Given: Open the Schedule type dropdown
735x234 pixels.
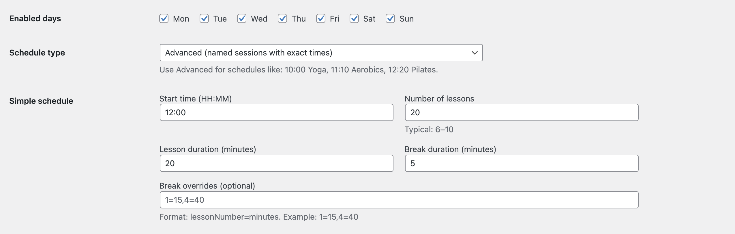Looking at the screenshot, I should coord(321,53).
